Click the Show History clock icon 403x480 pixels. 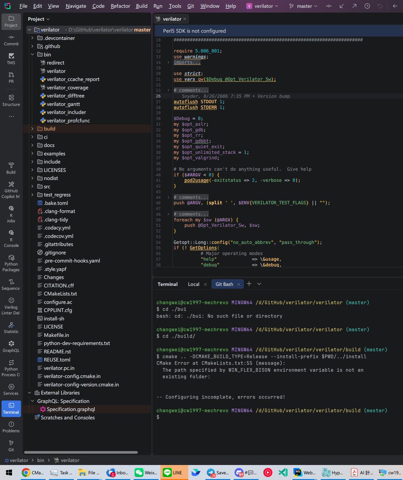367,6
